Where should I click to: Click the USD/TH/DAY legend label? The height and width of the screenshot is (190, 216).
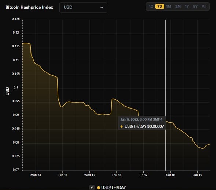pos(114,187)
